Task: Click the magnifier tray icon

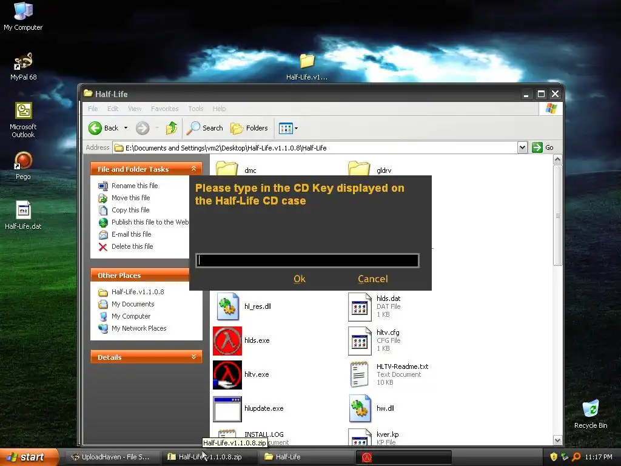Action: pos(576,457)
